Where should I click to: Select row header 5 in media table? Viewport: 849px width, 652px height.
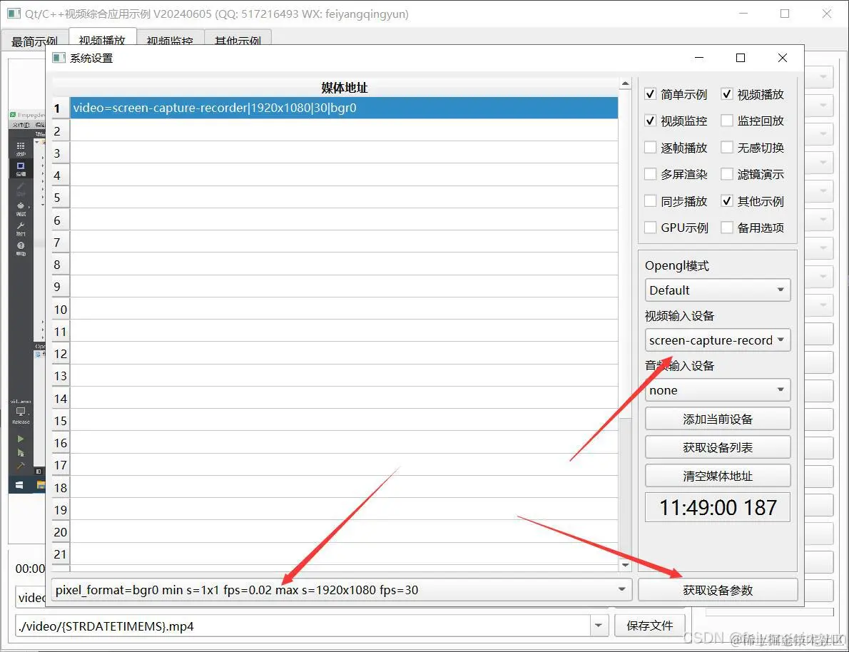coord(61,198)
